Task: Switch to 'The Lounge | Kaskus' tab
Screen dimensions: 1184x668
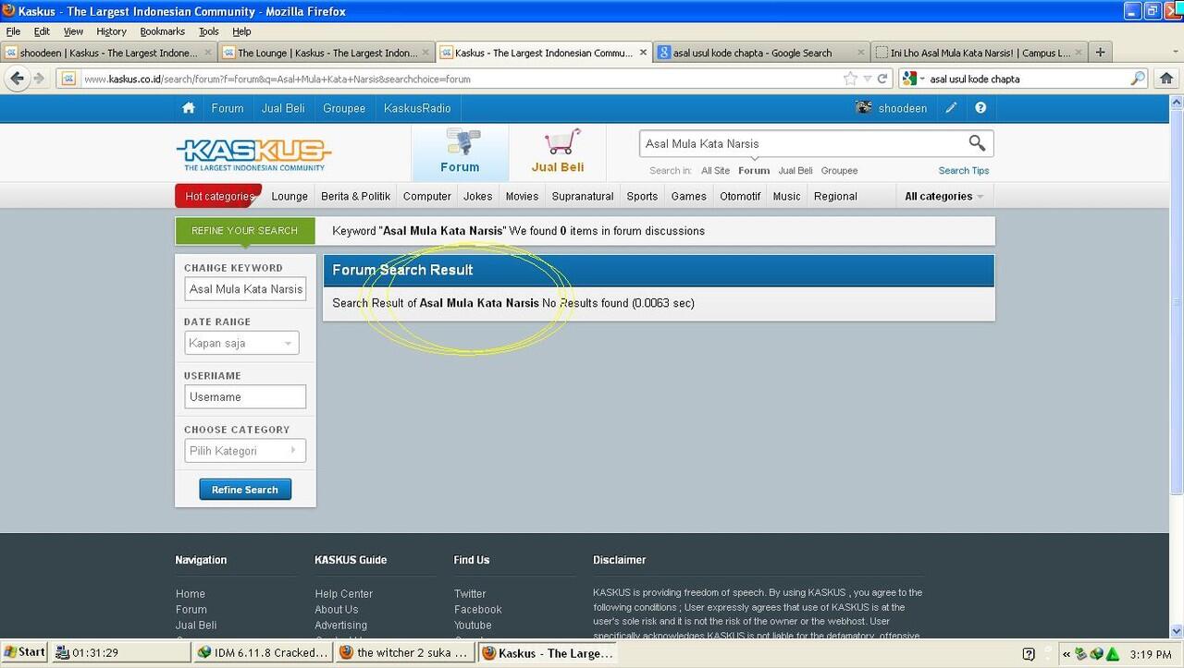Action: tap(327, 53)
